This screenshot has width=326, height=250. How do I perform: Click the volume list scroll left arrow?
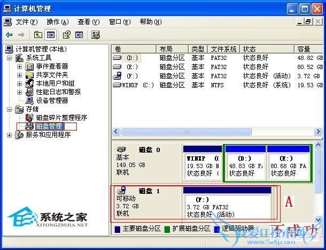(116, 132)
